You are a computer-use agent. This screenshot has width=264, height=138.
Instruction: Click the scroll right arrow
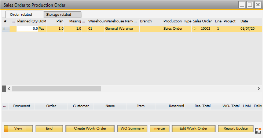click(259, 88)
